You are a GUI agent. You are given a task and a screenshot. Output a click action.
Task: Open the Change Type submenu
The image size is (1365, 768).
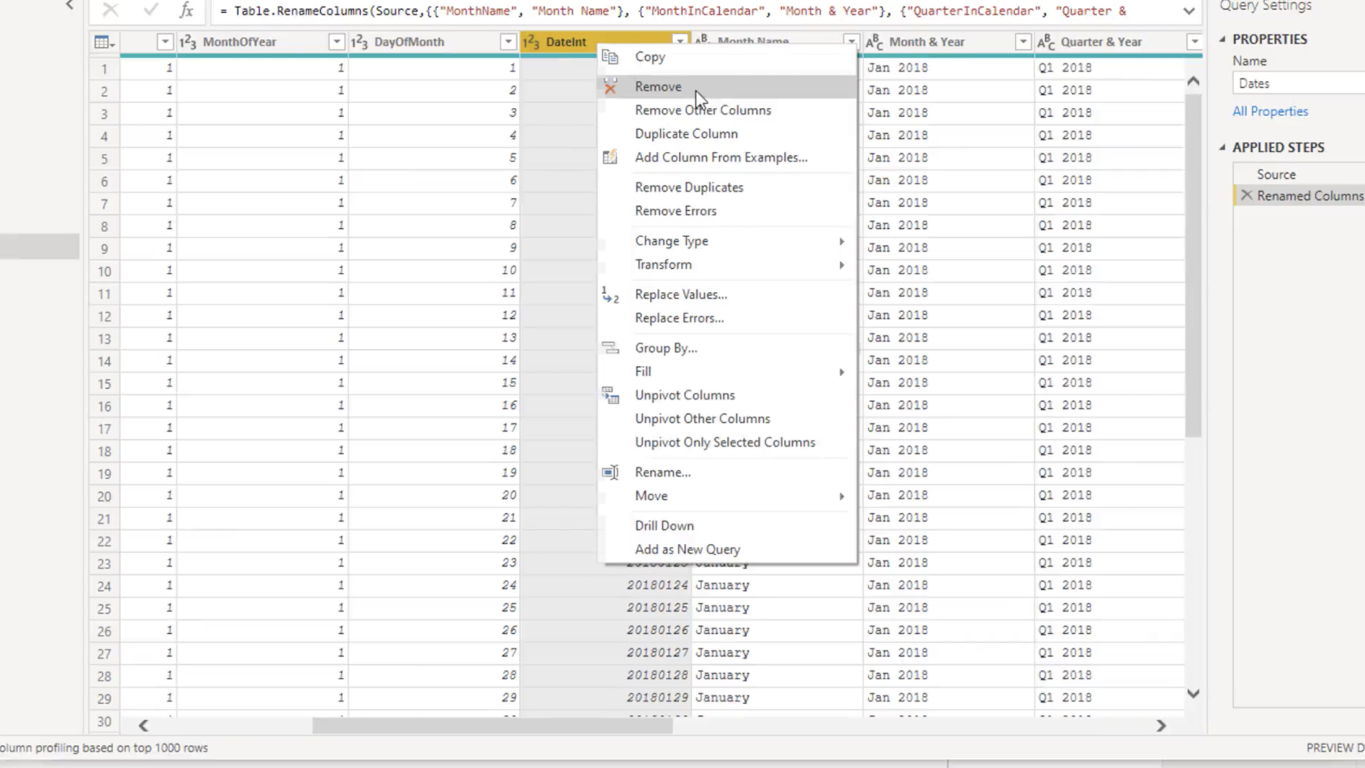click(727, 241)
